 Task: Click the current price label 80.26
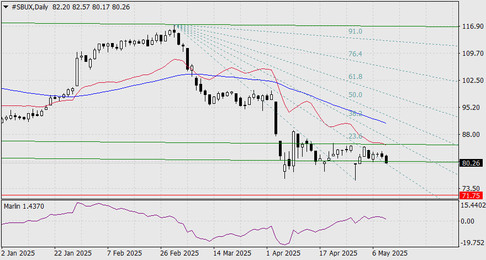click(x=471, y=163)
